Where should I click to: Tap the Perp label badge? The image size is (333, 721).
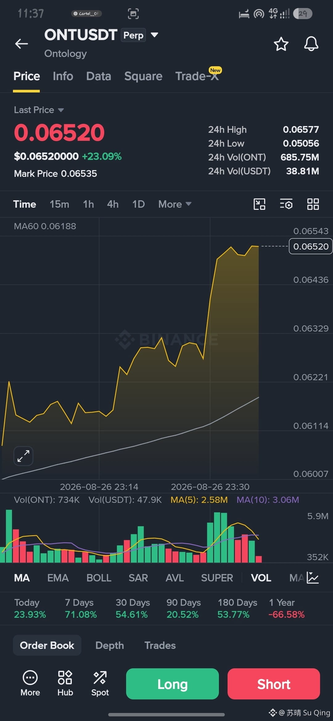pyautogui.click(x=133, y=35)
